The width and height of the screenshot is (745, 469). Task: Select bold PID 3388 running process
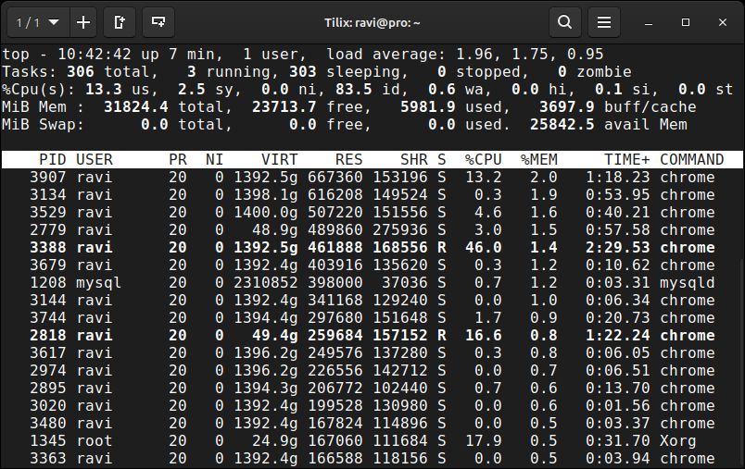(x=47, y=247)
